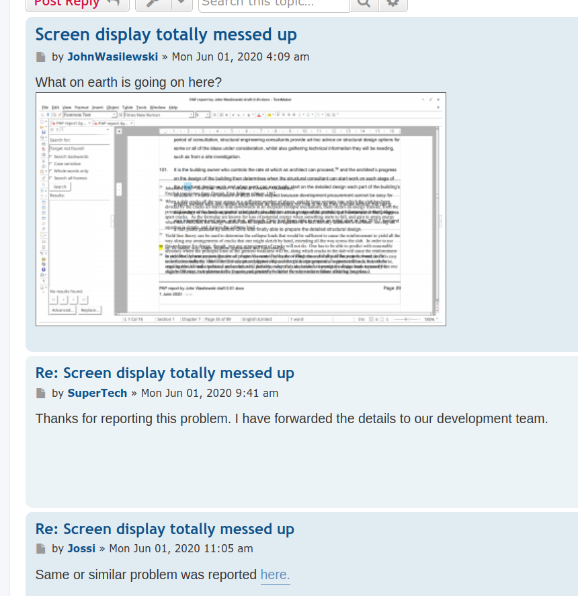Open SuperTech's reply title link
Image resolution: width=578 pixels, height=596 pixels.
click(x=165, y=373)
